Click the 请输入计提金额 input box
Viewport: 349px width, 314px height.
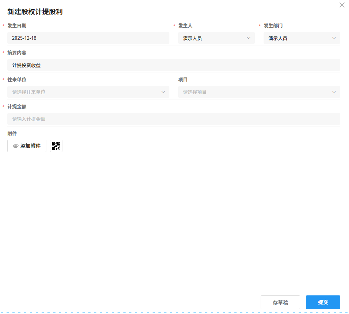pos(173,119)
